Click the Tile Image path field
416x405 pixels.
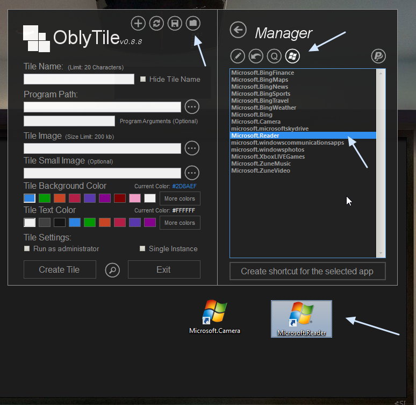103,148
